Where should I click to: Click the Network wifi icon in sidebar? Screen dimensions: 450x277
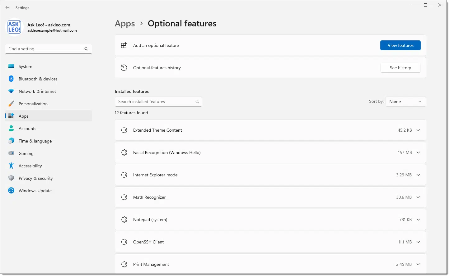coord(11,91)
